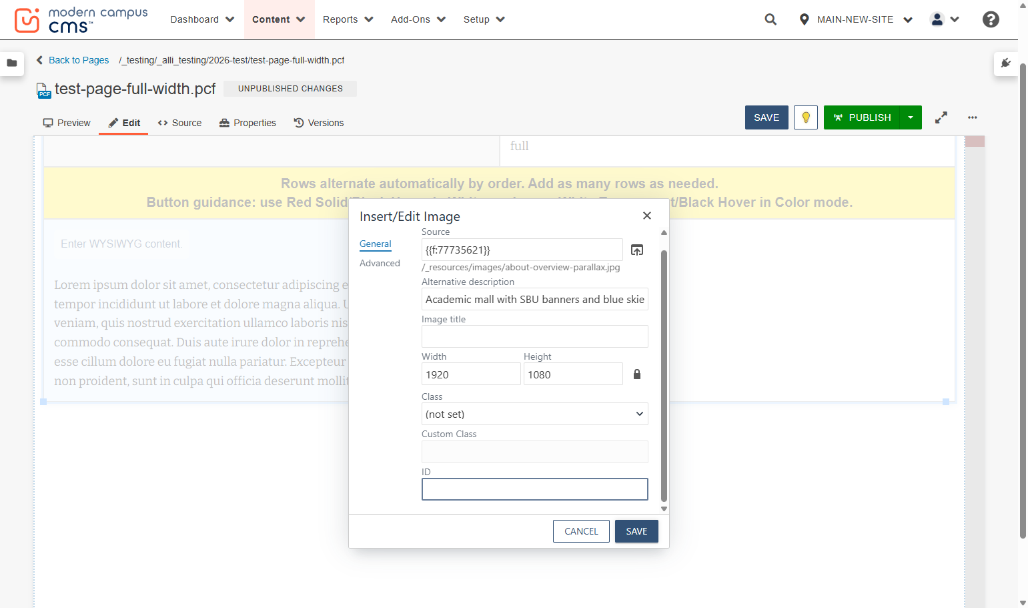Screen dimensions: 1028x608
Task: Click the image Source input field
Action: [x=522, y=250]
